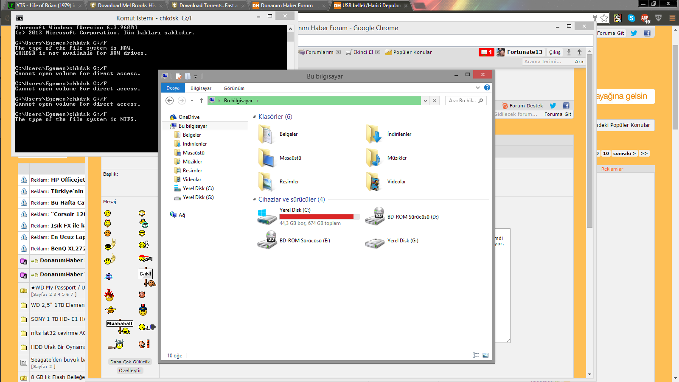Image resolution: width=679 pixels, height=382 pixels.
Task: Click the Explorer search box
Action: coord(463,101)
